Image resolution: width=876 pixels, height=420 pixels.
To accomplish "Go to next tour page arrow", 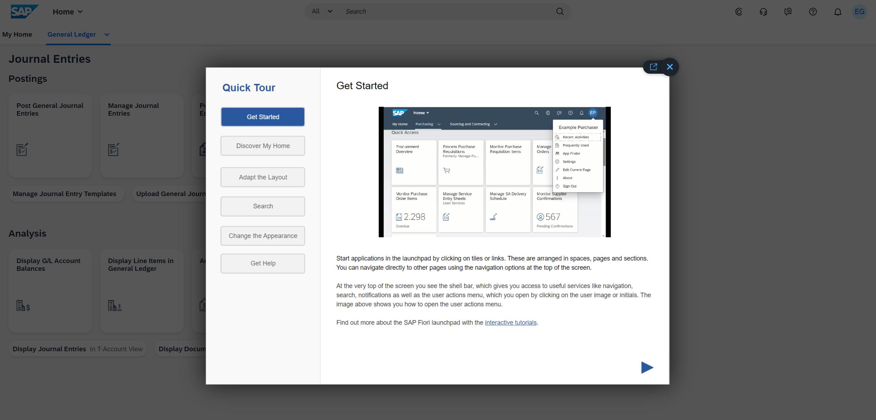I will pos(647,367).
